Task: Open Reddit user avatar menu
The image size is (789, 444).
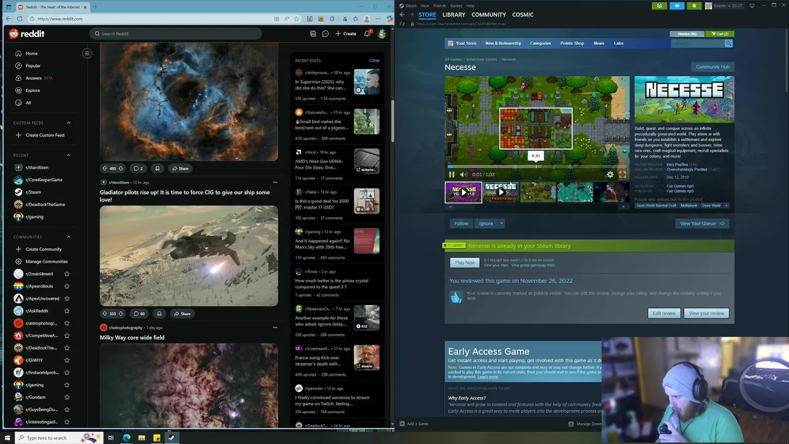Action: click(x=382, y=34)
